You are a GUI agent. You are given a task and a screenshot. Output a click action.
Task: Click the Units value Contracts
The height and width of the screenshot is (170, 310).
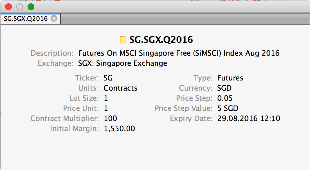pyautogui.click(x=120, y=88)
